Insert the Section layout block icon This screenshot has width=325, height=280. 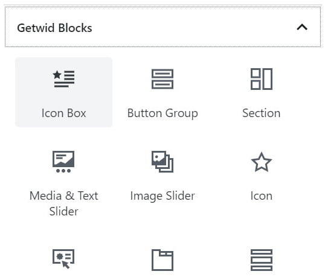[262, 79]
